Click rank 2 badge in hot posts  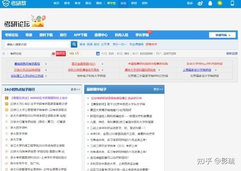tap(7, 104)
